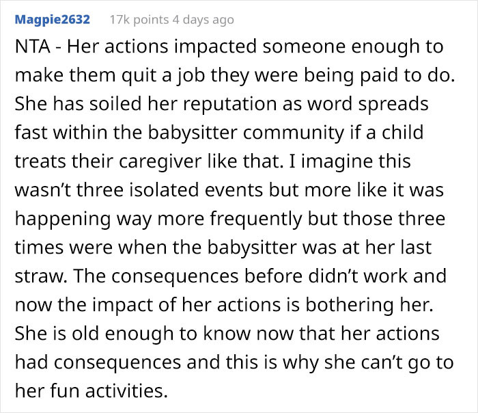Screen dimensions: 478x413
Task: Click the 'NTA' verdict at comment start
Action: click(x=32, y=46)
